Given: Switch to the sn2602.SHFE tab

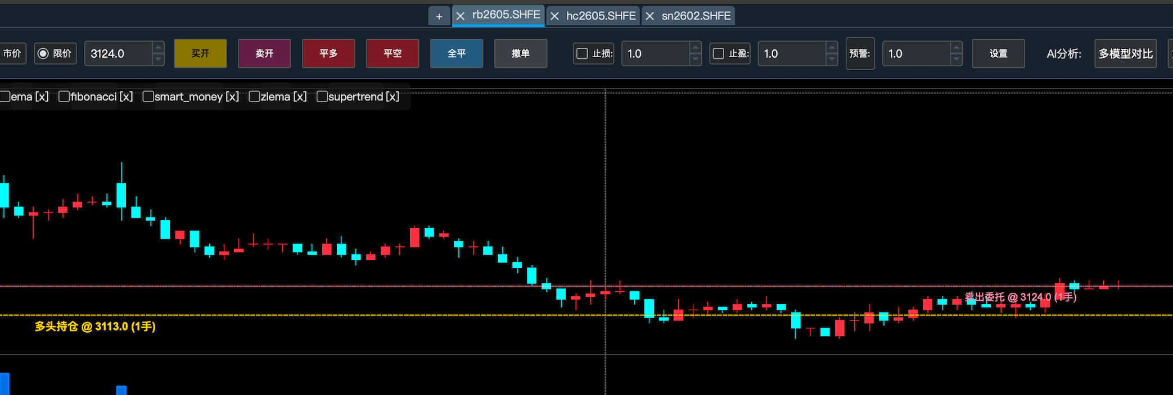Looking at the screenshot, I should [x=696, y=16].
